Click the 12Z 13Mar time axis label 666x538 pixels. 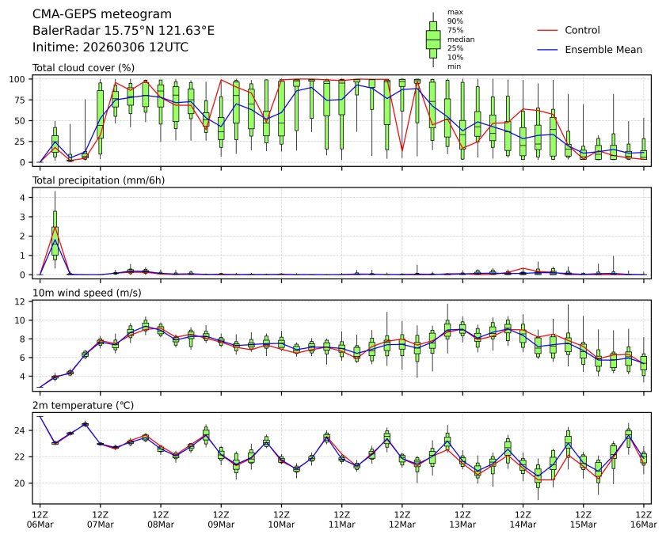[x=462, y=518]
